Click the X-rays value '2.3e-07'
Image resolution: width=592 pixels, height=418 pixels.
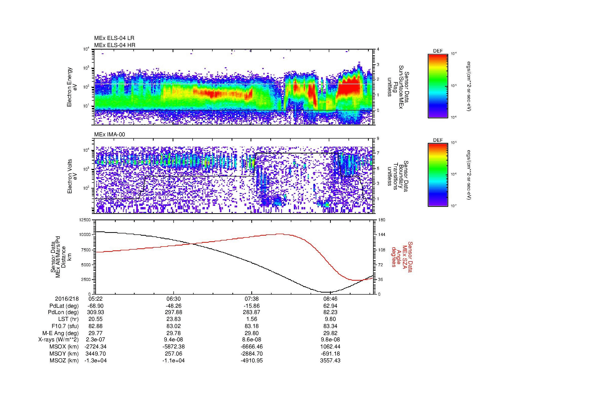[x=95, y=340]
